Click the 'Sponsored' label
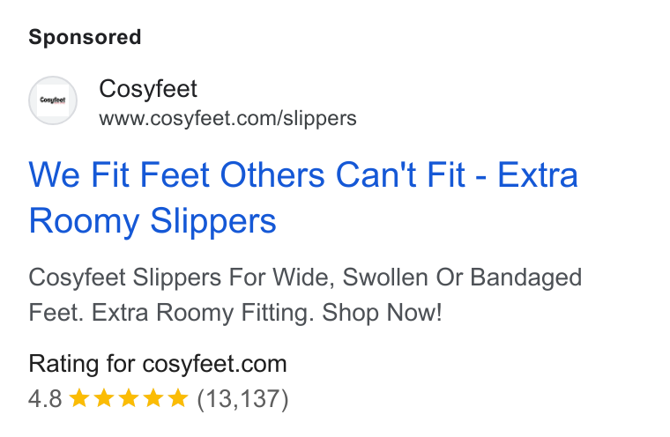The height and width of the screenshot is (437, 670). pos(85,37)
